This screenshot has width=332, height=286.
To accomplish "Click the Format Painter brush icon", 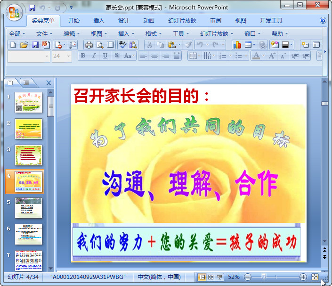I will (188, 45).
